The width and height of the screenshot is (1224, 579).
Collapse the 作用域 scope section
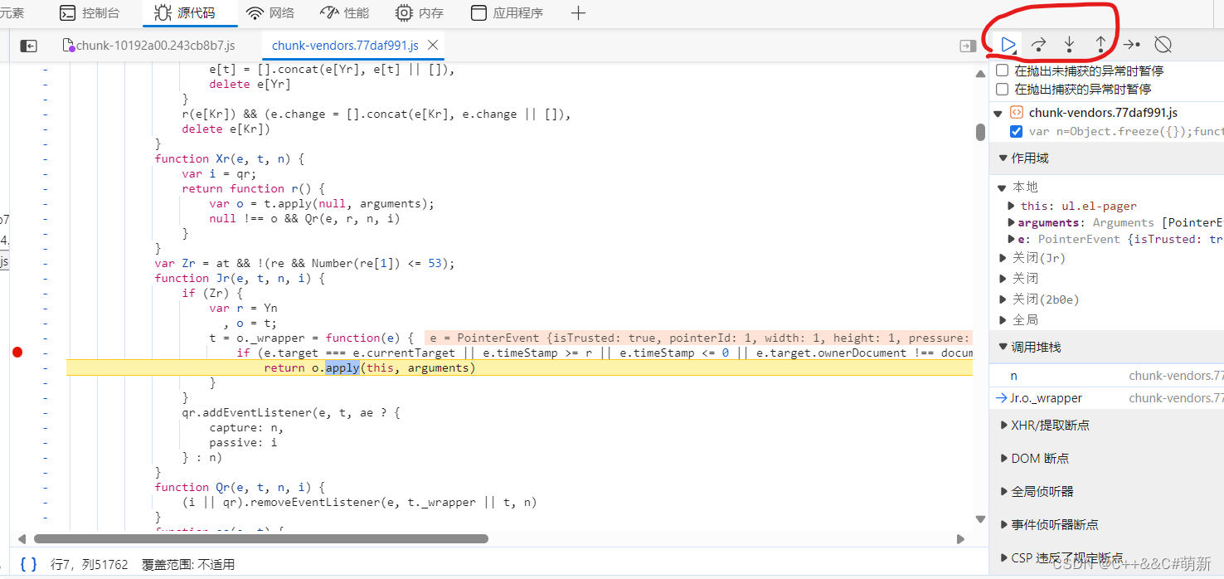[1003, 158]
